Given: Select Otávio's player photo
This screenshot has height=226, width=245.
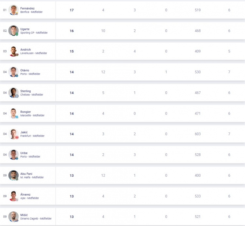Looking at the screenshot, I should pyautogui.click(x=13, y=72).
